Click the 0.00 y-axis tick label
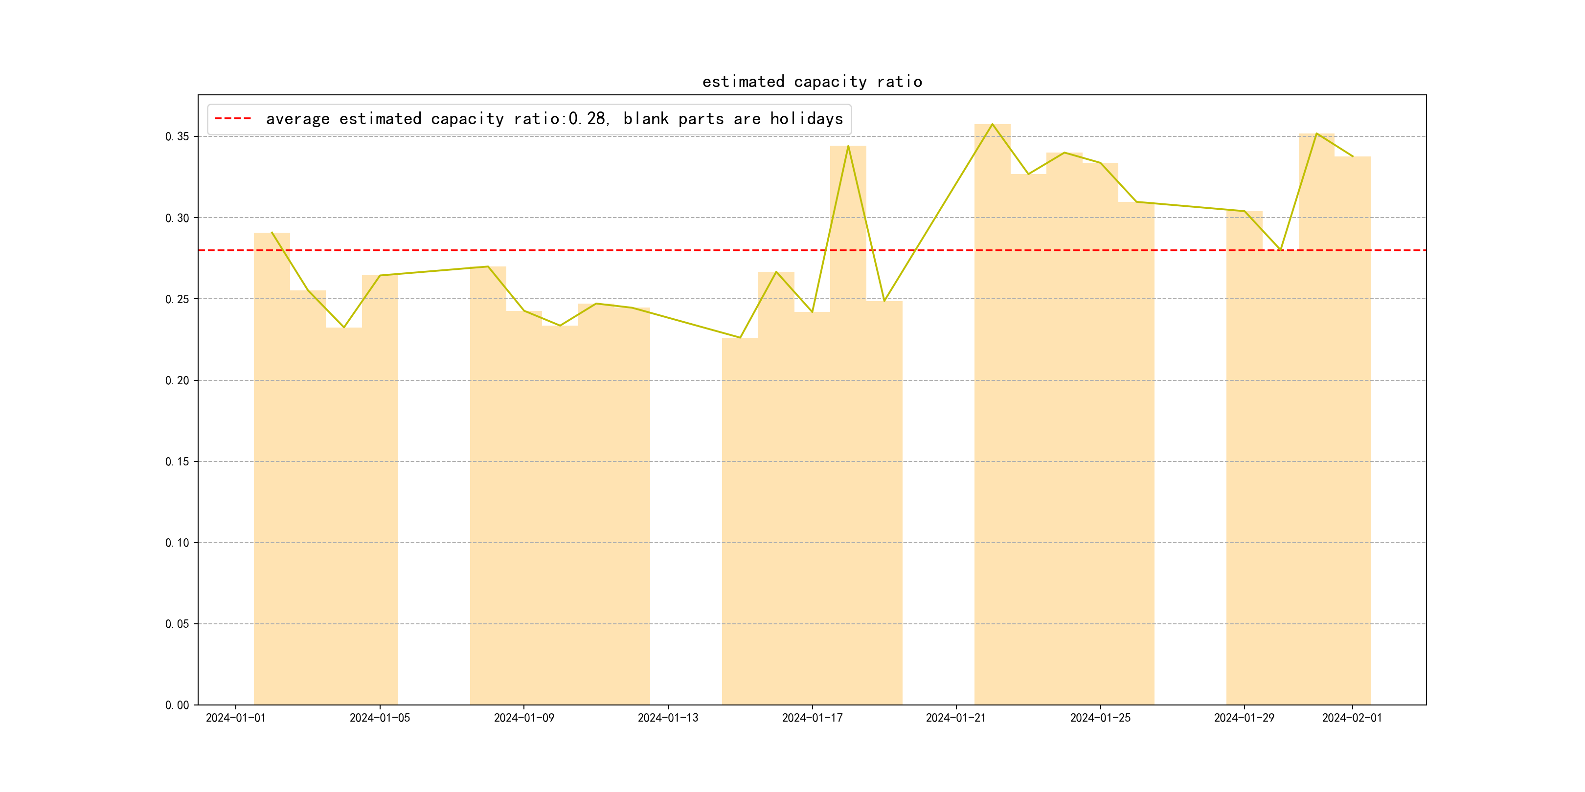Image resolution: width=1585 pixels, height=792 pixels. (x=177, y=705)
